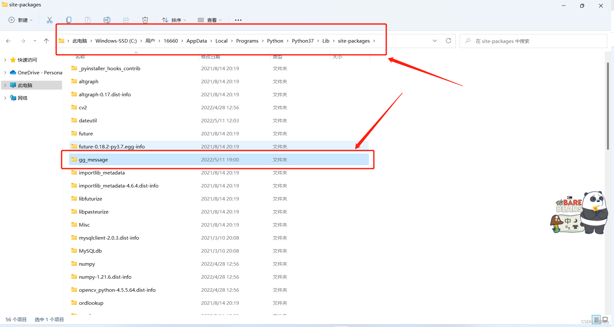Image resolution: width=614 pixels, height=327 pixels.
Task: Click the search magnifier icon
Action: pyautogui.click(x=468, y=41)
